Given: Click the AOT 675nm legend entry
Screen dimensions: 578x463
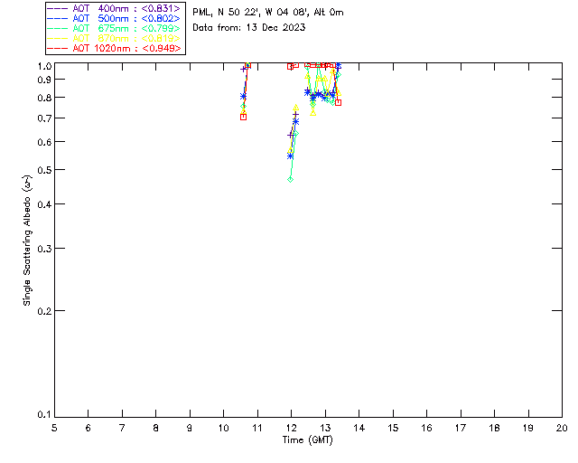Looking at the screenshot, I should pyautogui.click(x=116, y=28).
